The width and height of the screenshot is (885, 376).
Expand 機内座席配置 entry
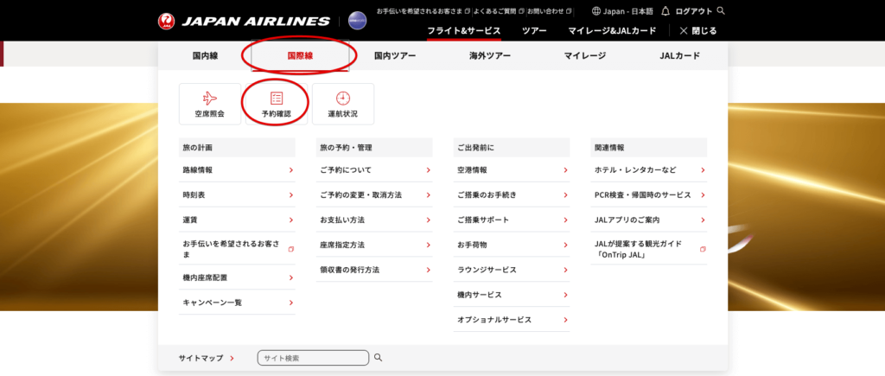pos(237,277)
